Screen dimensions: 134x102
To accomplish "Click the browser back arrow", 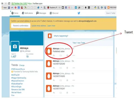I will pyautogui.click(x=3, y=4).
